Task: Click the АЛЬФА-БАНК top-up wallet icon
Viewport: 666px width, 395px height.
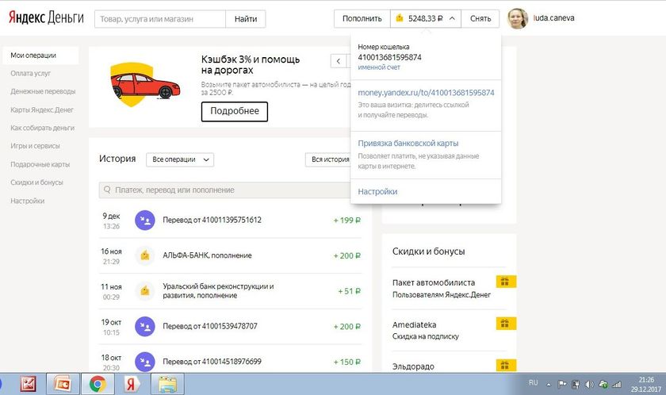Action: (145, 255)
